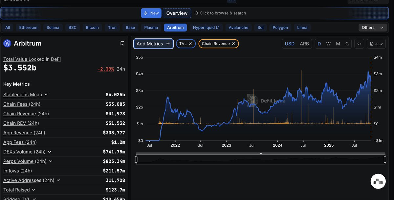The image size is (394, 200).
Task: Switch to the Hyperliquid L1 chain tab
Action: [x=206, y=27]
